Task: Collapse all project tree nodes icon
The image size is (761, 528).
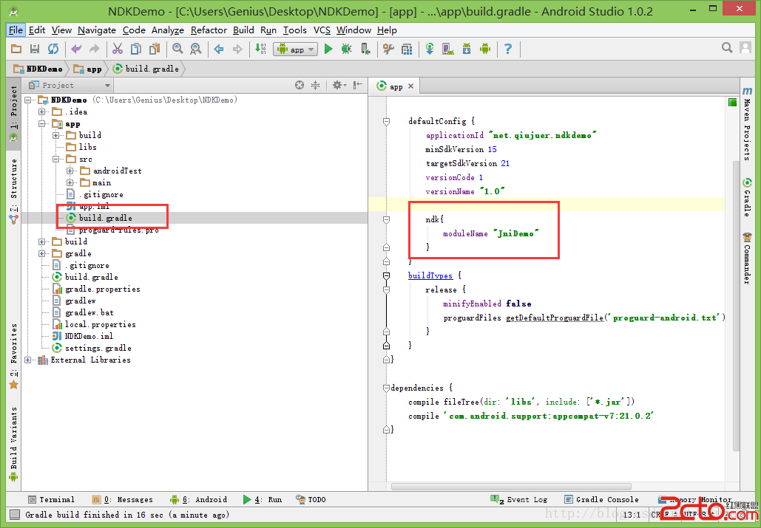Action: (x=316, y=85)
